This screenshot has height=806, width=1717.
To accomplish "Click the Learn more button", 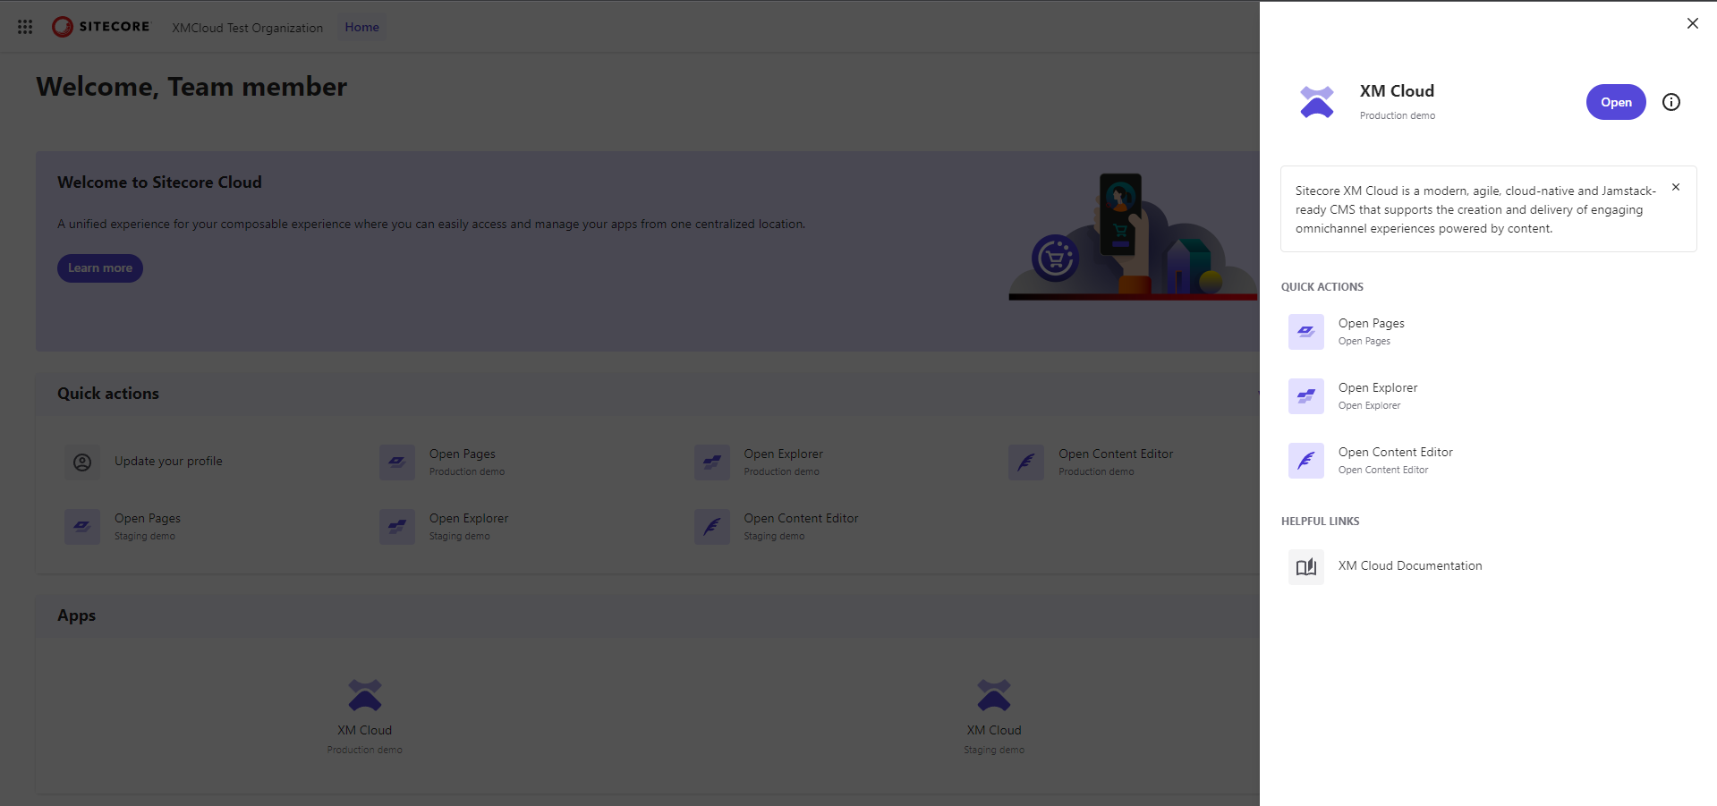I will pyautogui.click(x=100, y=268).
